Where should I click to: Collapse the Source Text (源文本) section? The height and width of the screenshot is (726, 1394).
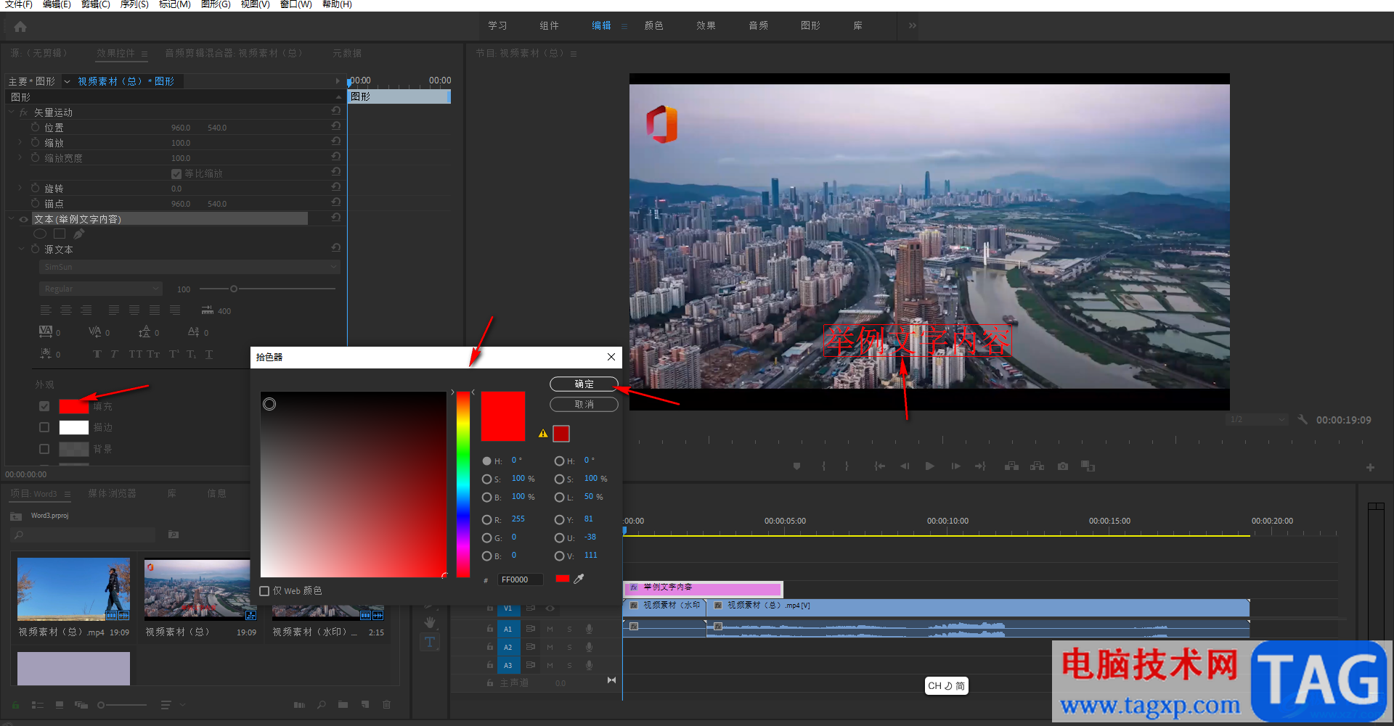point(21,249)
